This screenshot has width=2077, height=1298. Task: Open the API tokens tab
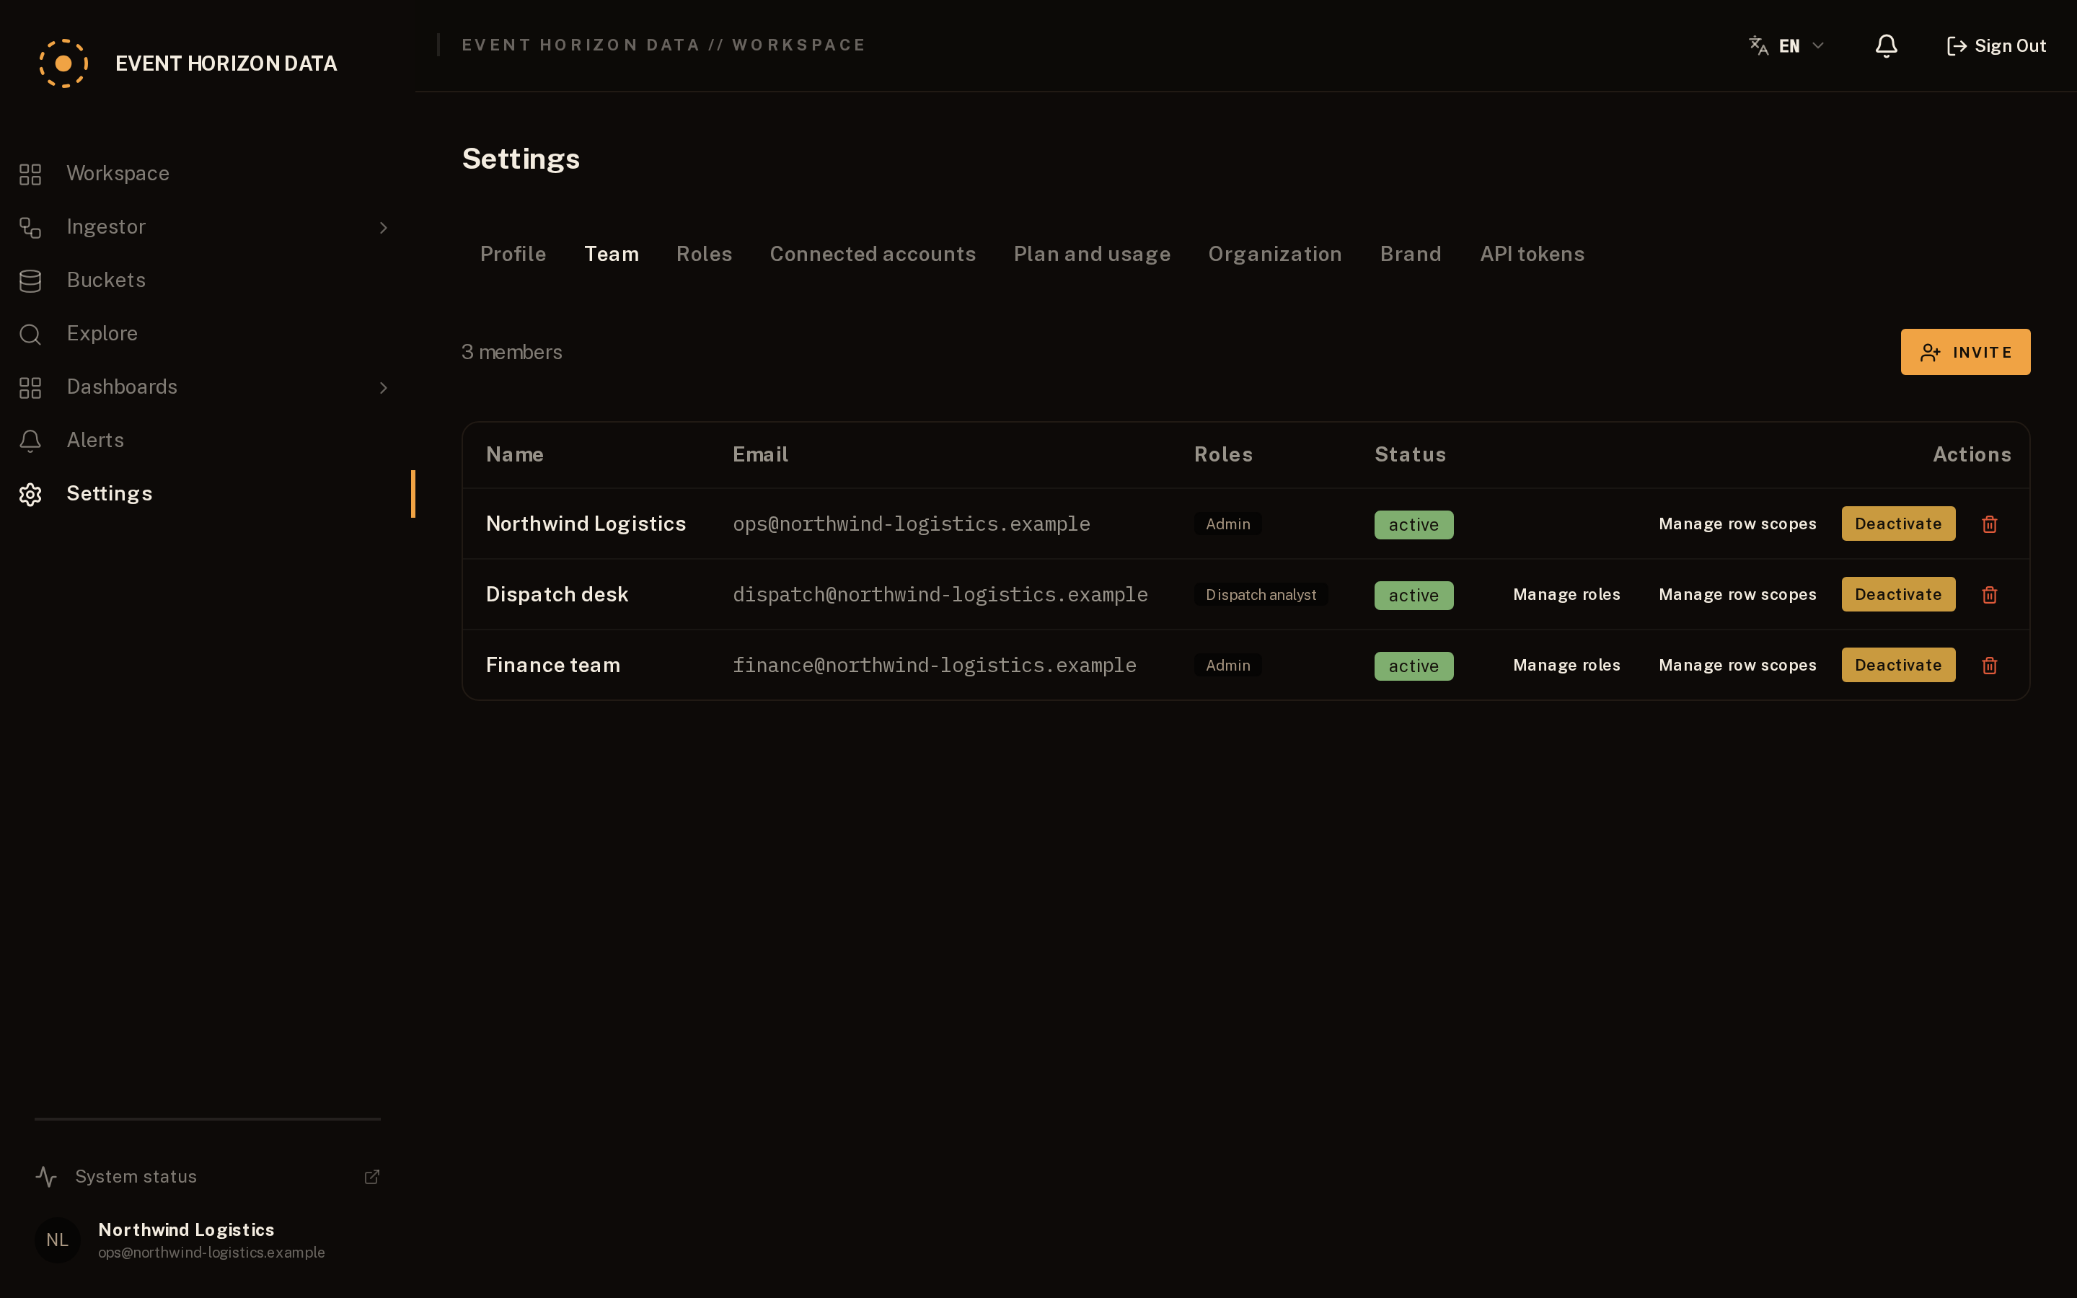click(1532, 254)
